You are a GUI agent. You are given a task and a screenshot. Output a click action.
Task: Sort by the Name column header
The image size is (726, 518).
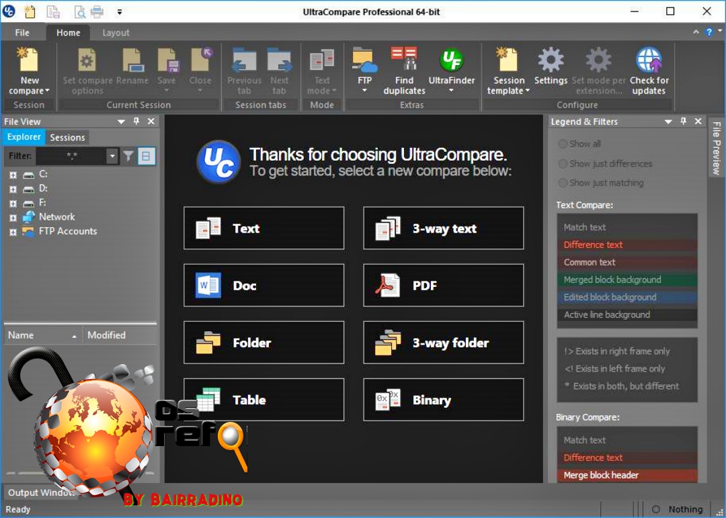44,335
